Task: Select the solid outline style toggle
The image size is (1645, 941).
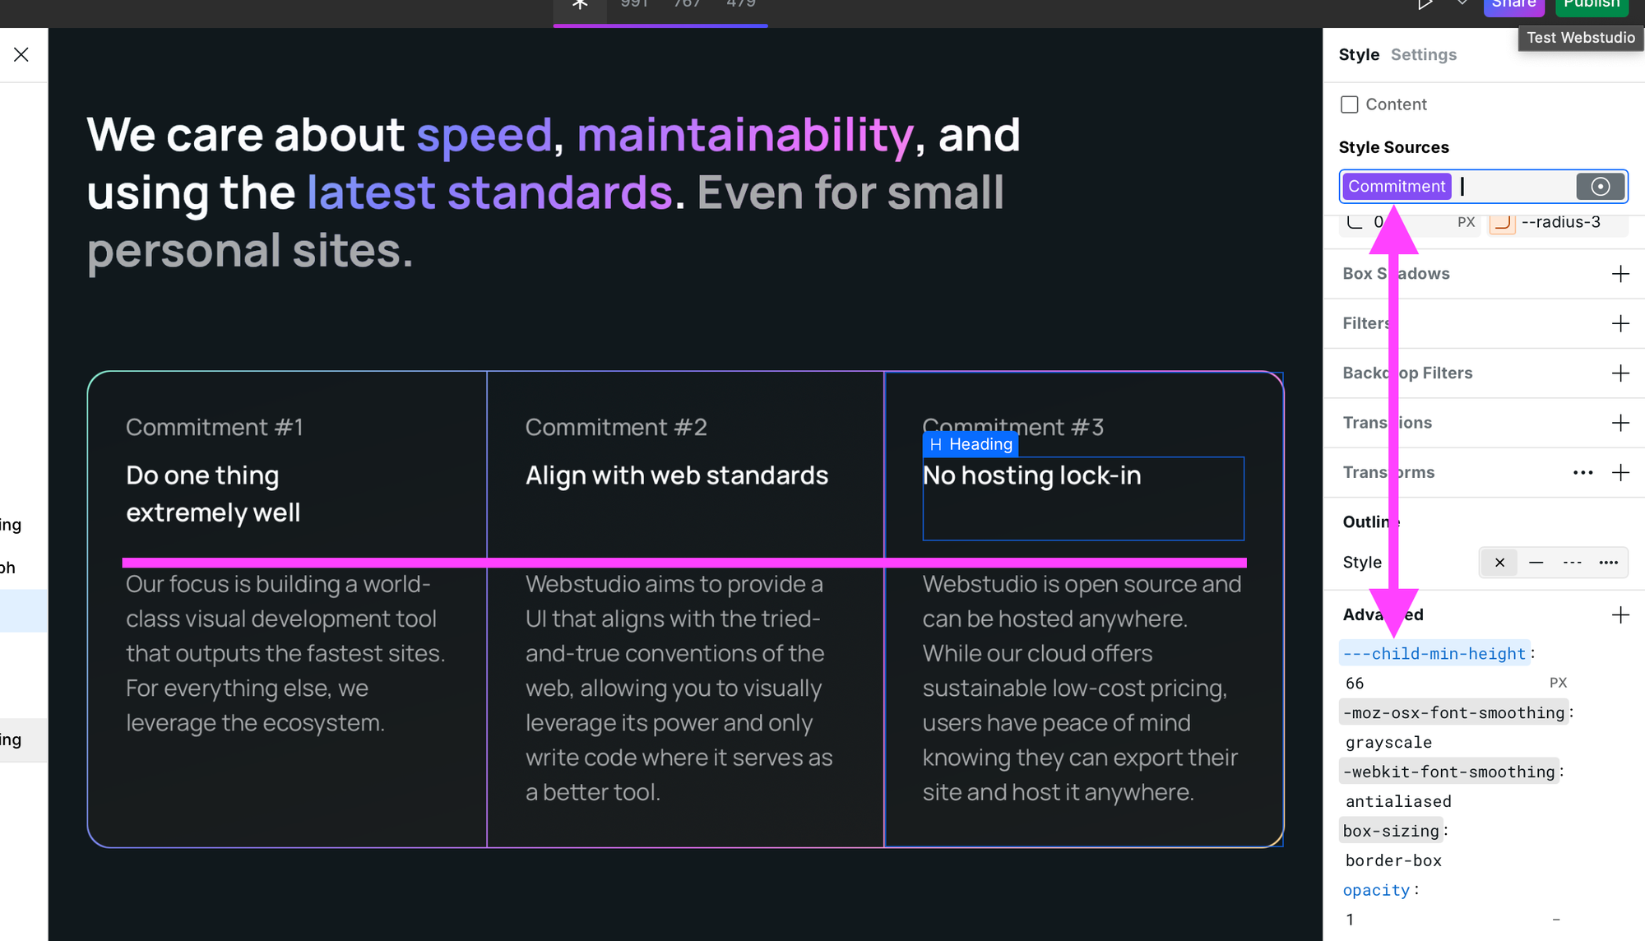Action: click(x=1536, y=562)
